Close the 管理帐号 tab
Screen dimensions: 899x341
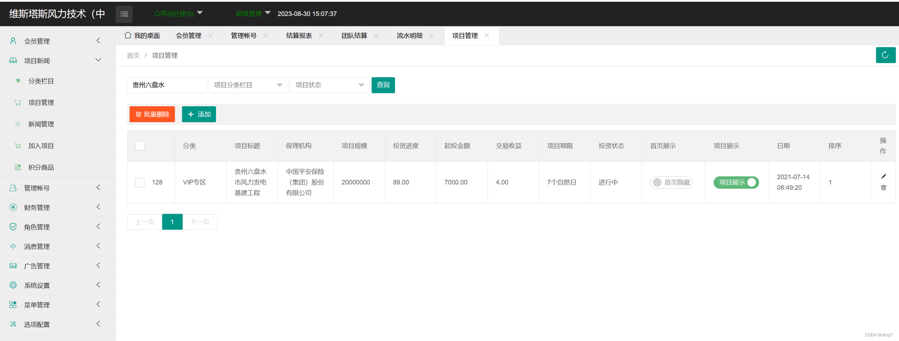click(265, 36)
